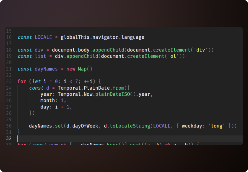Viewport: 248px width, 172px height.
Task: Click the for keyword on line 23
Action: 22,82
